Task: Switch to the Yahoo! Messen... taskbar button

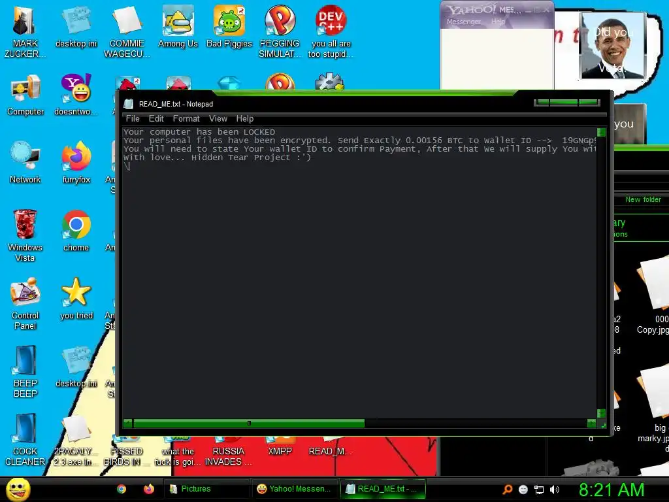Action: pyautogui.click(x=295, y=489)
